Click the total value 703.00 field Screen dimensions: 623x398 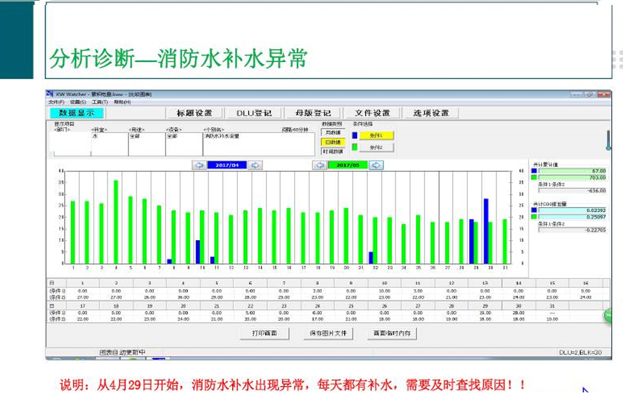coord(572,177)
